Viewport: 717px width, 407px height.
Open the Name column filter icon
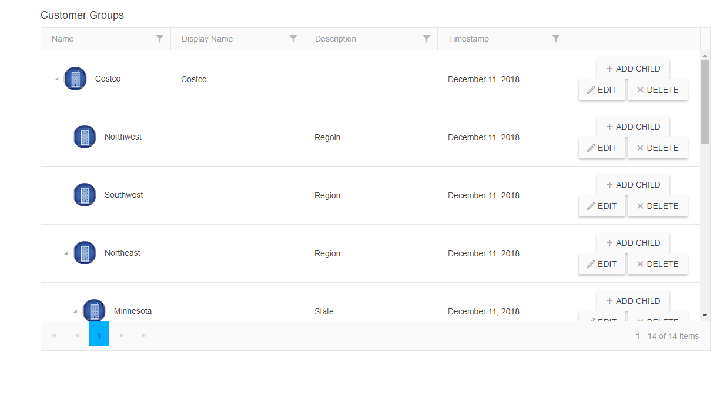click(159, 39)
